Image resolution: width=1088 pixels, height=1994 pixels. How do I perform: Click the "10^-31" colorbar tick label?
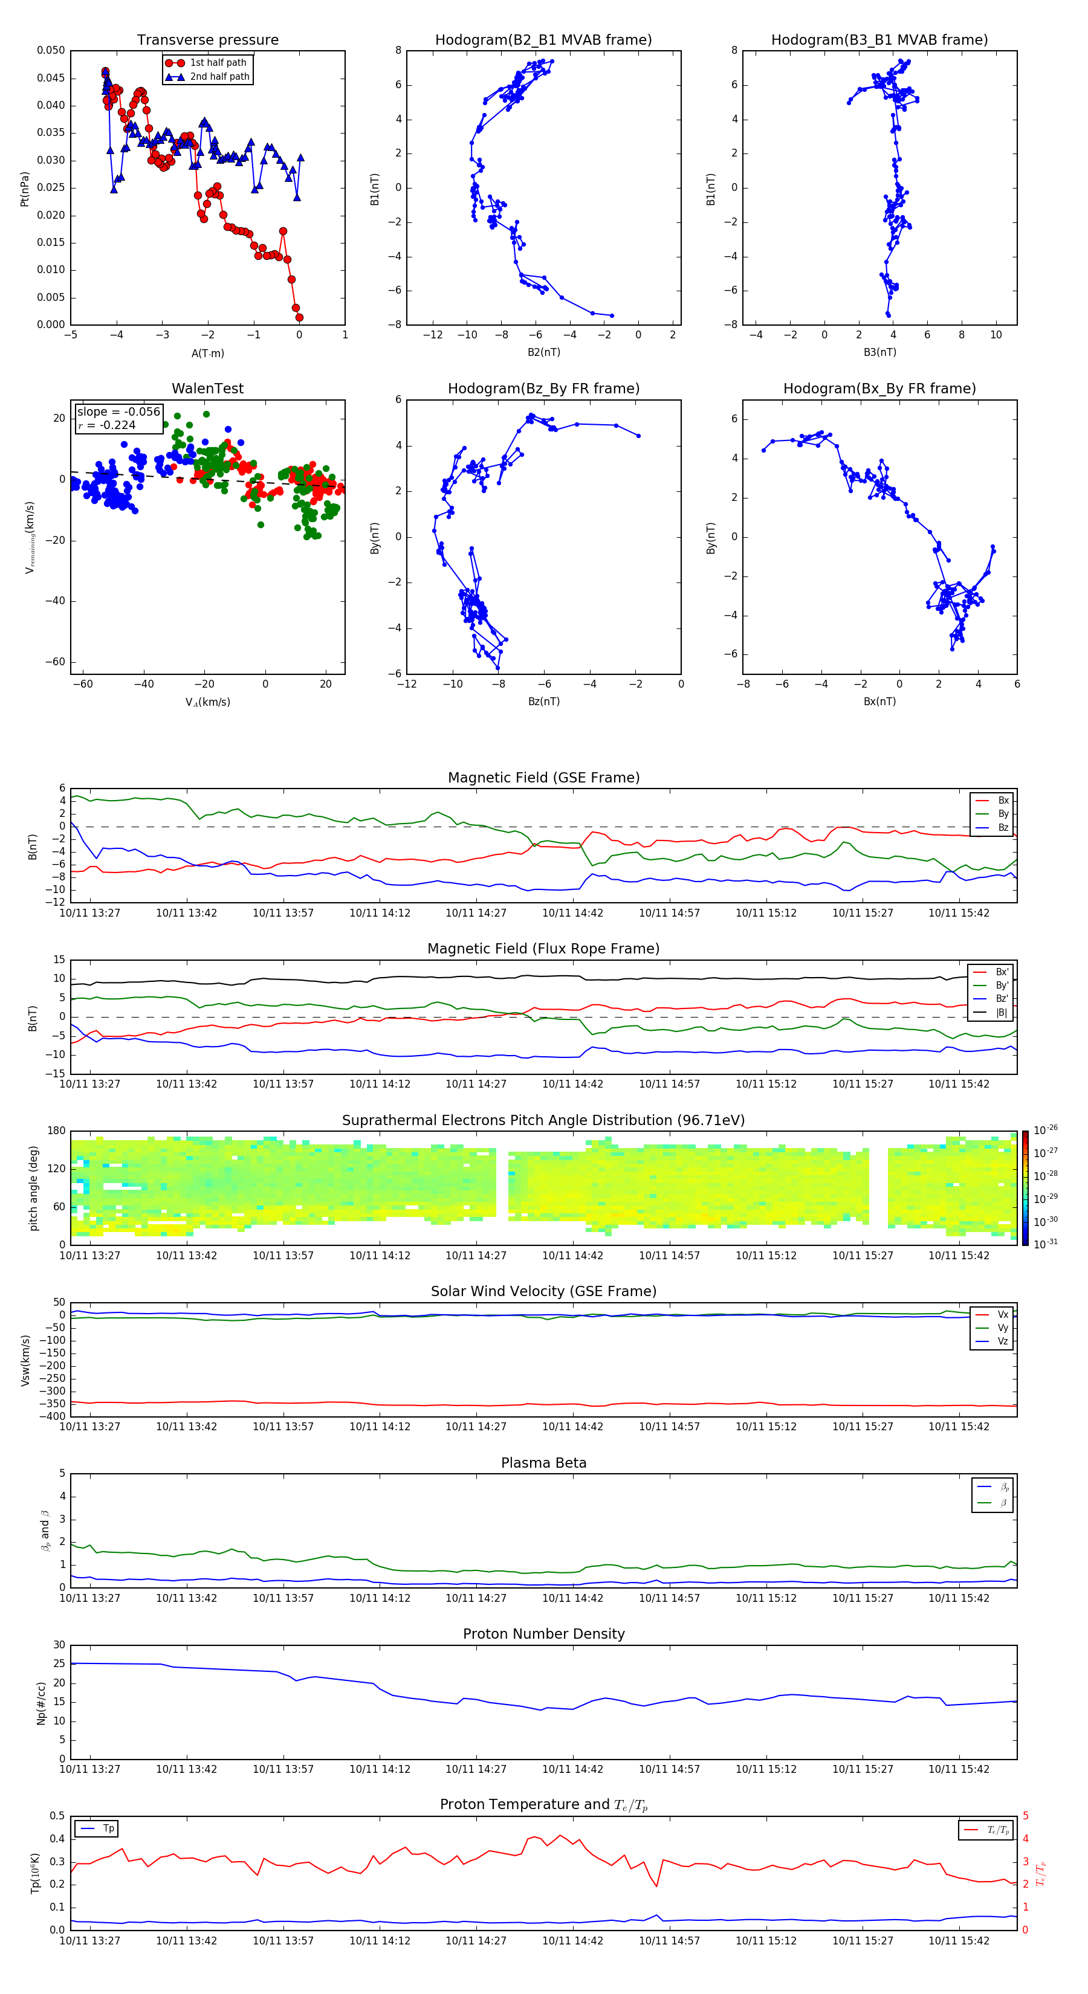tap(1046, 1244)
